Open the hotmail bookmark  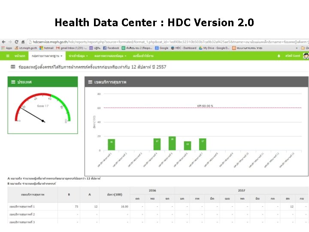(46, 48)
